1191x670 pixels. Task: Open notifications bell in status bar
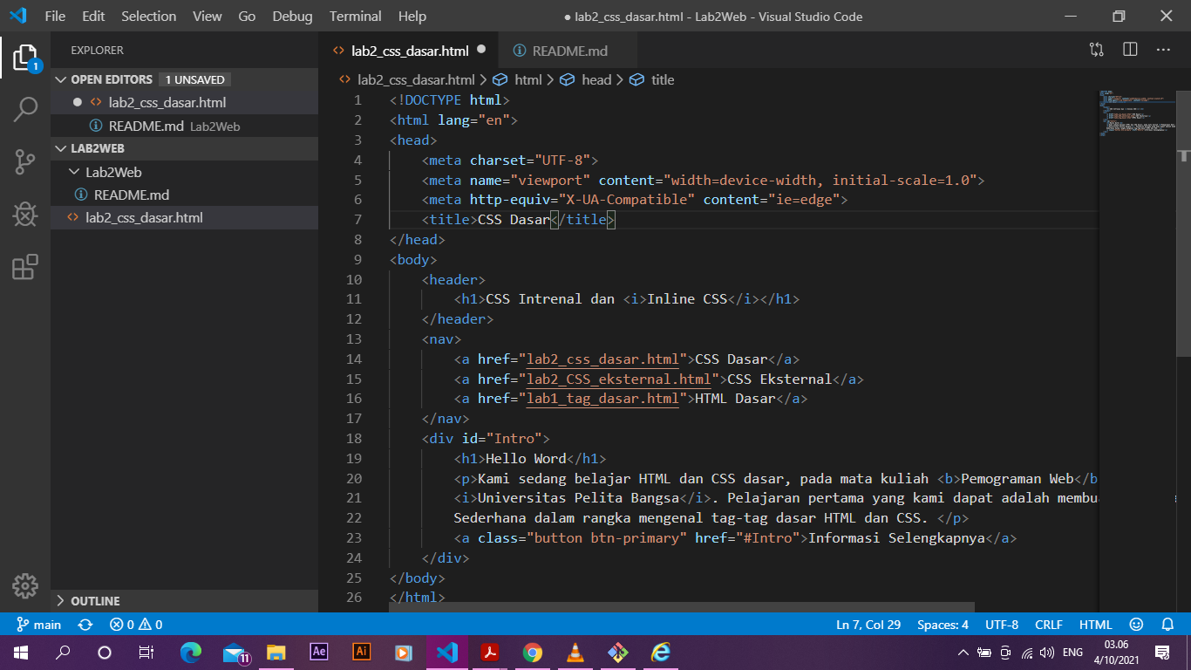(1167, 625)
